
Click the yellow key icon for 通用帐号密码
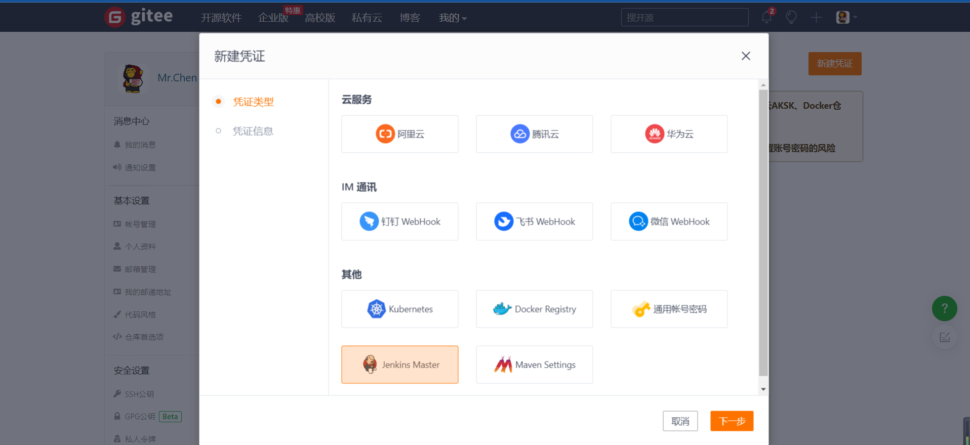(641, 309)
